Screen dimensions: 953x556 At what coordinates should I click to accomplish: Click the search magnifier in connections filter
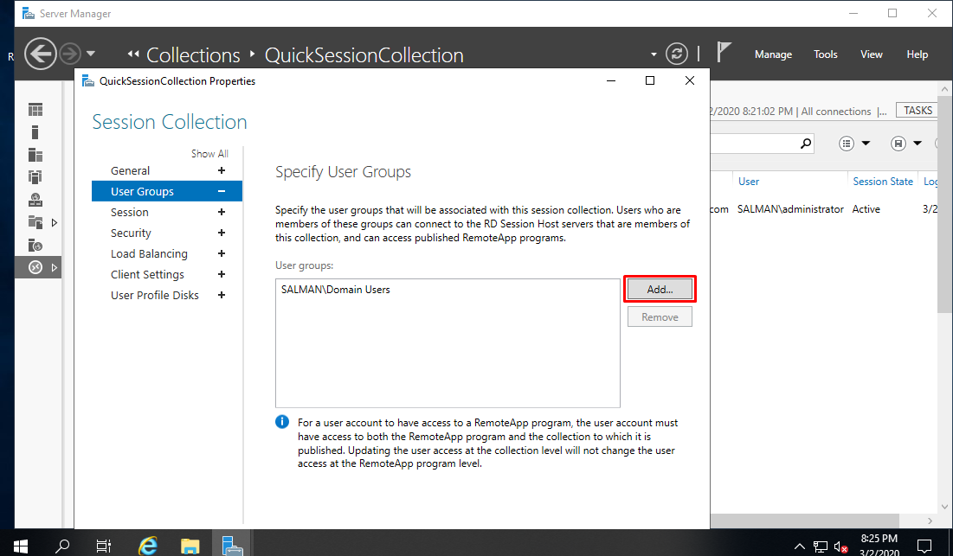pos(806,144)
